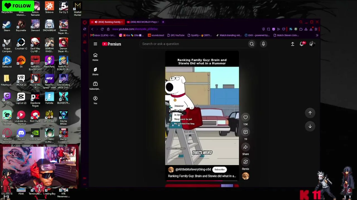Launch Mecha BREAK from the desktop
357x200 pixels.
(x=64, y=118)
